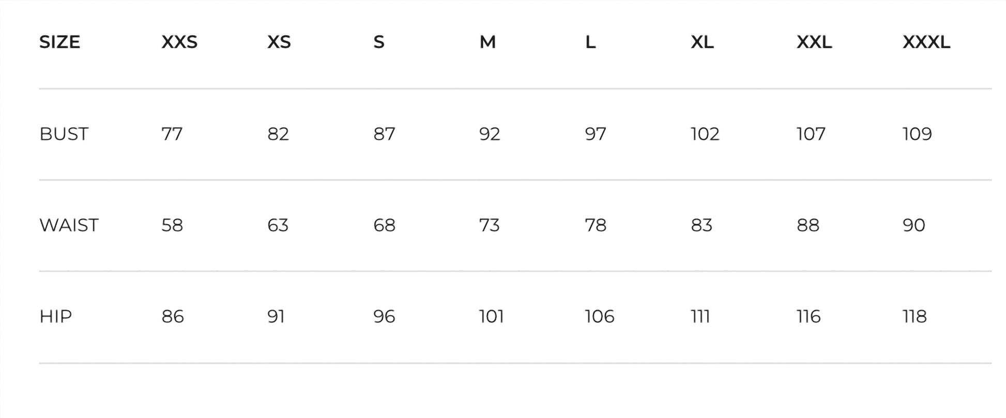Select bust measurement 92 under M
1006x418 pixels.
coord(489,134)
